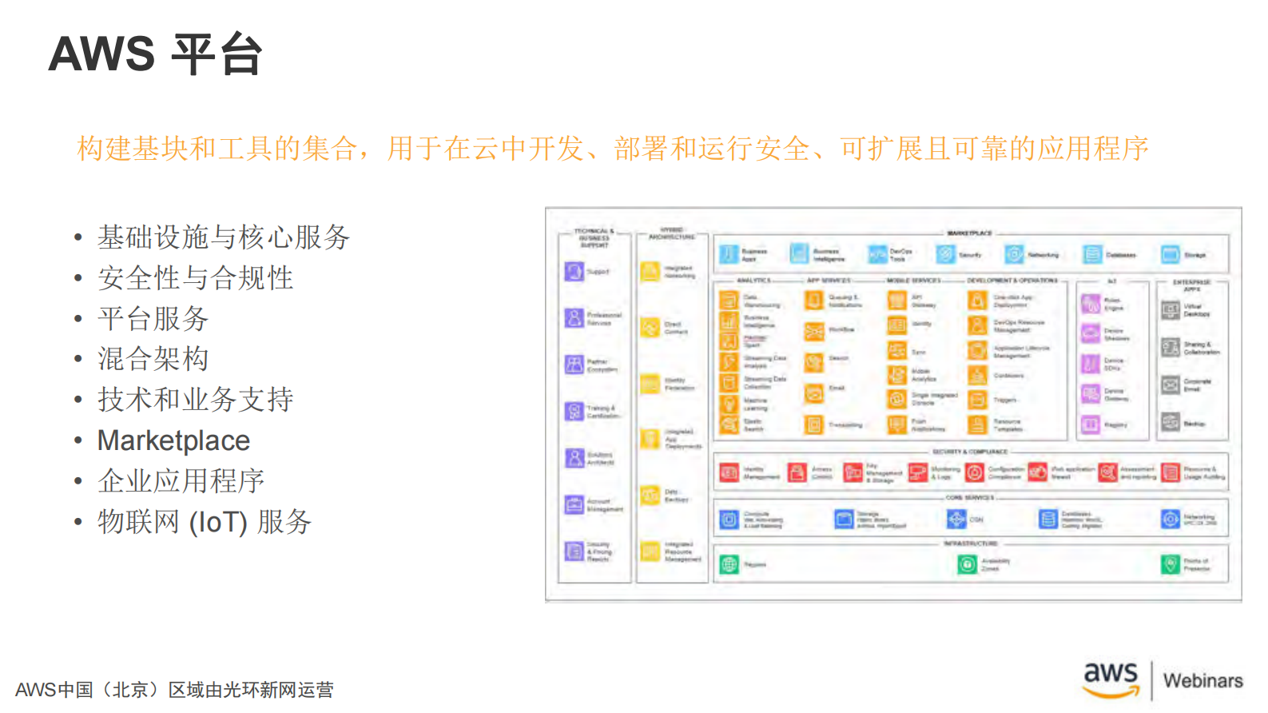This screenshot has height=713, width=1268.
Task: Select the Marketplace Business Apps icon
Action: [729, 254]
